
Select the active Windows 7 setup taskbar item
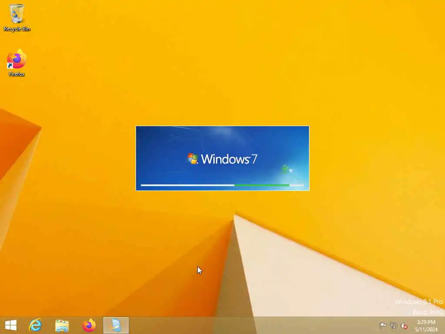(116, 325)
